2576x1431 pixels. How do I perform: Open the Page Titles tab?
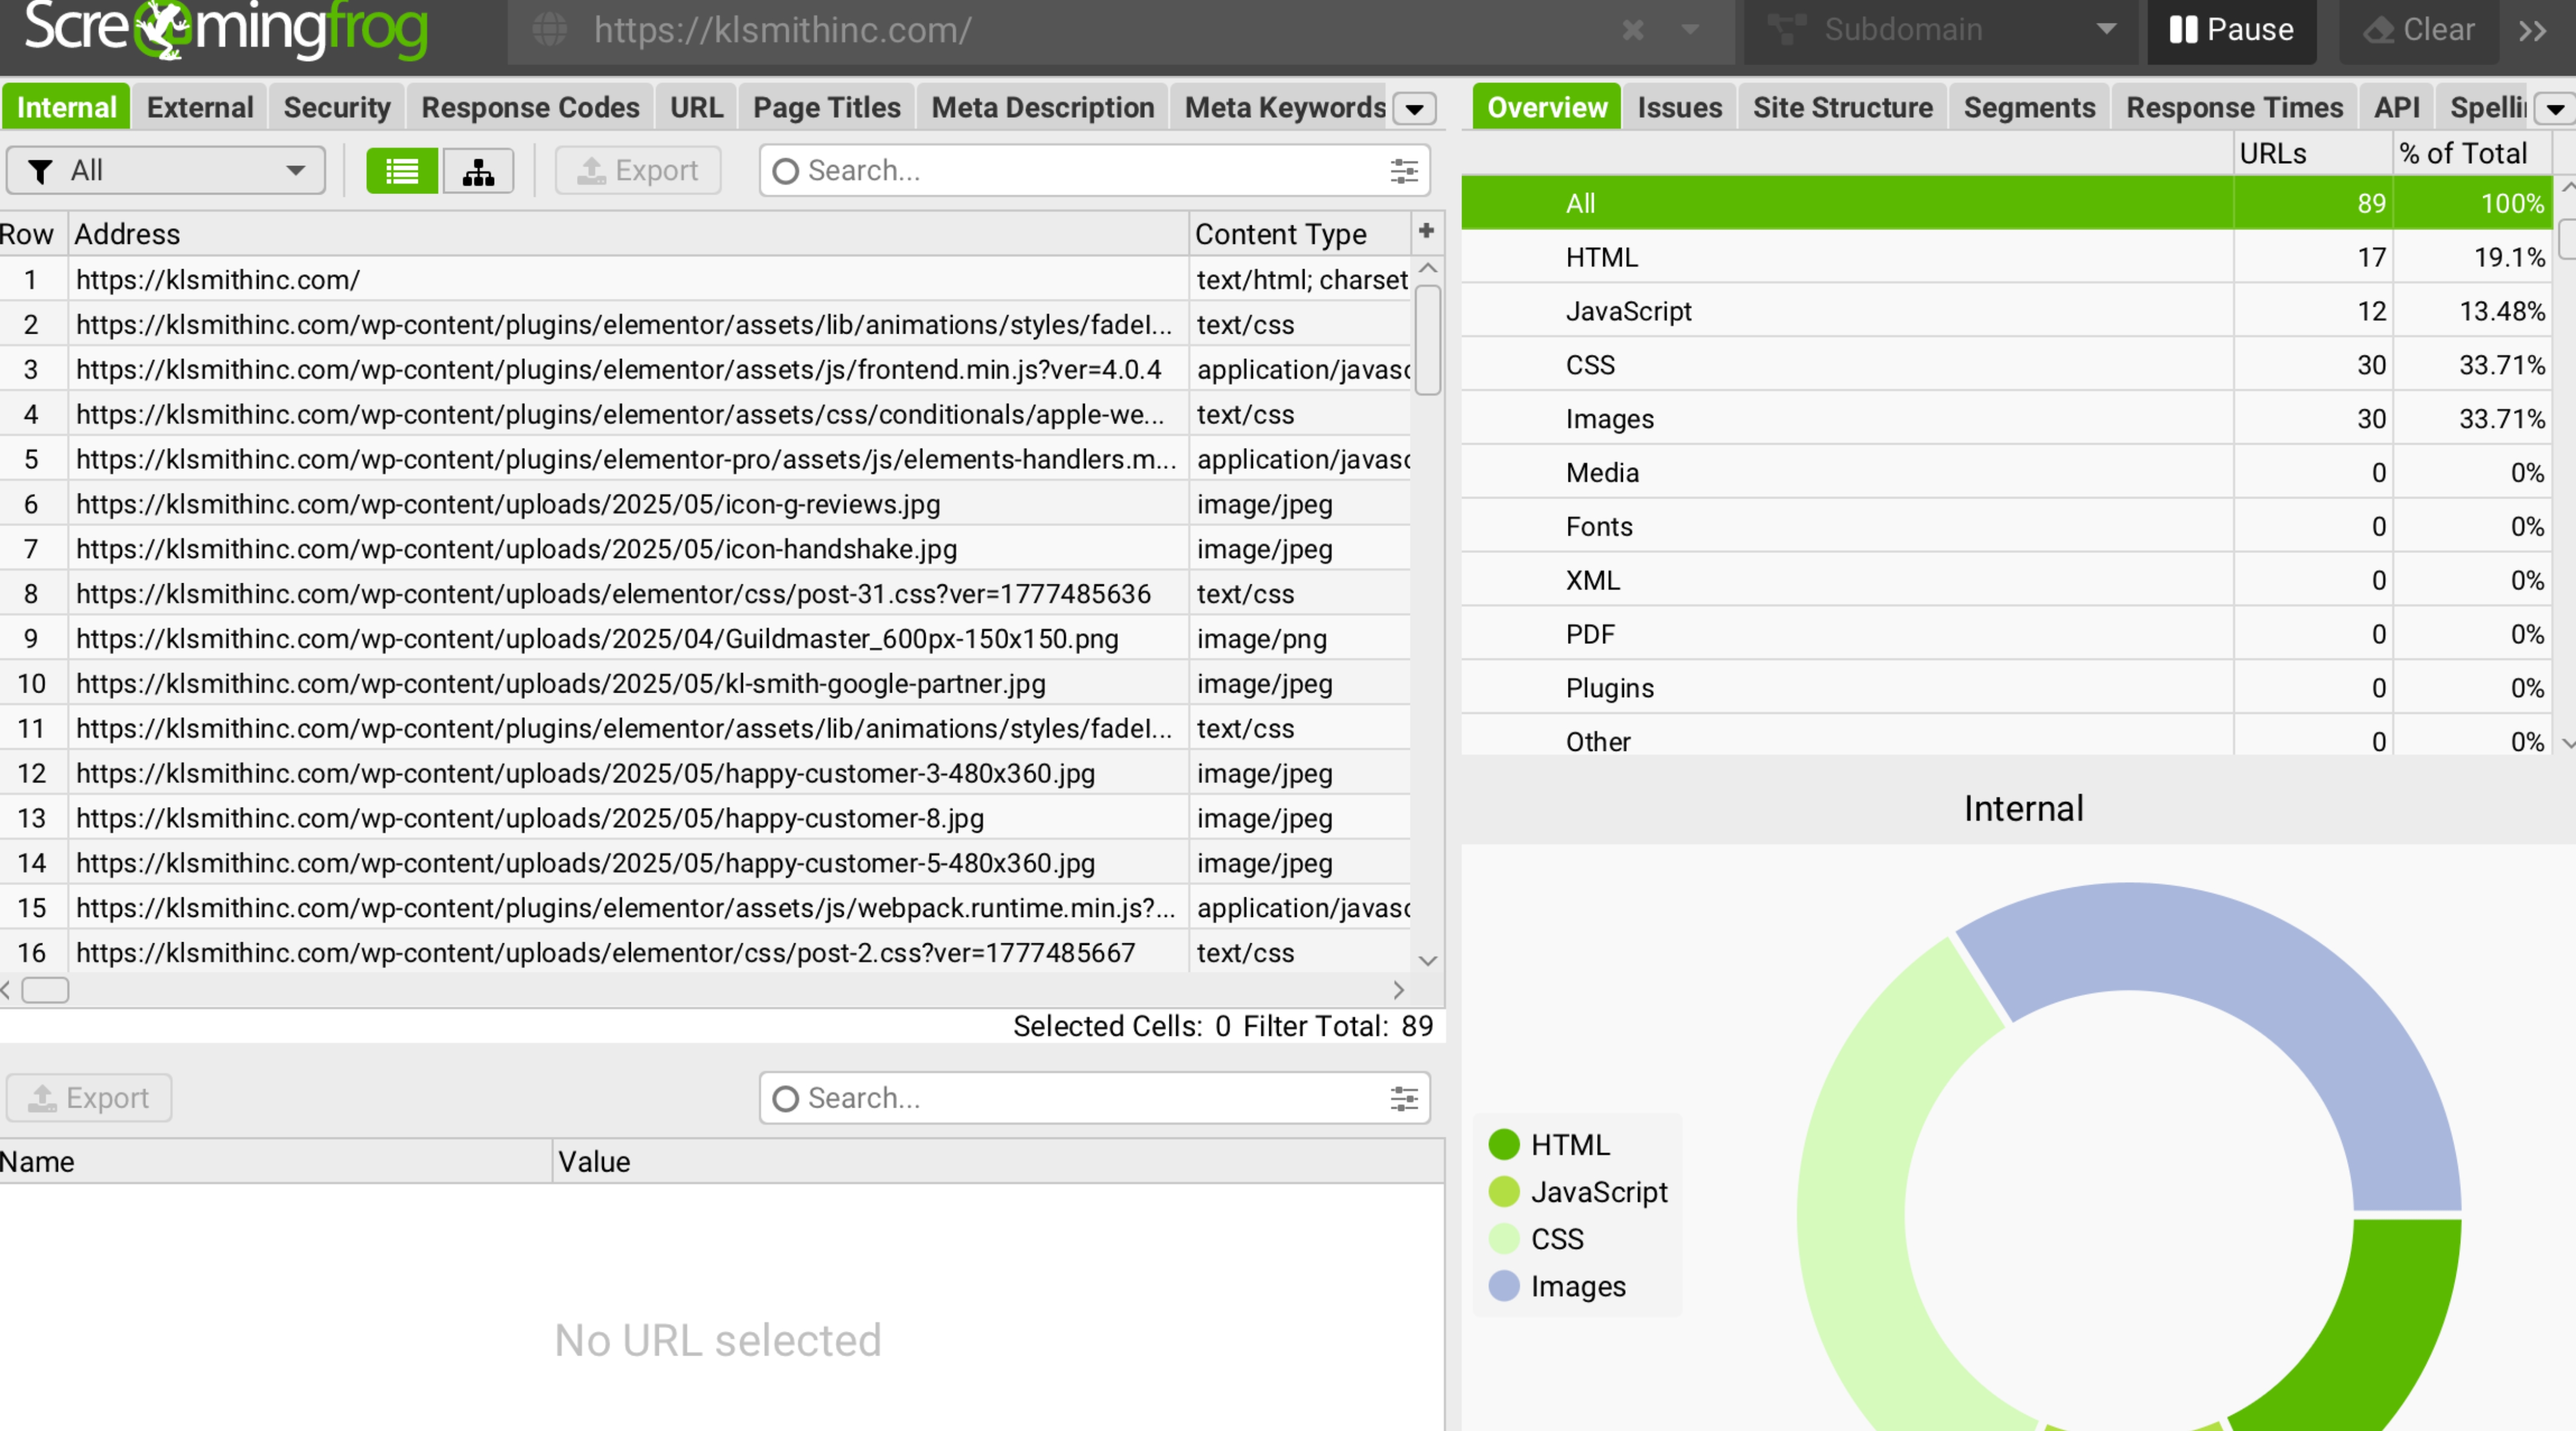827,107
